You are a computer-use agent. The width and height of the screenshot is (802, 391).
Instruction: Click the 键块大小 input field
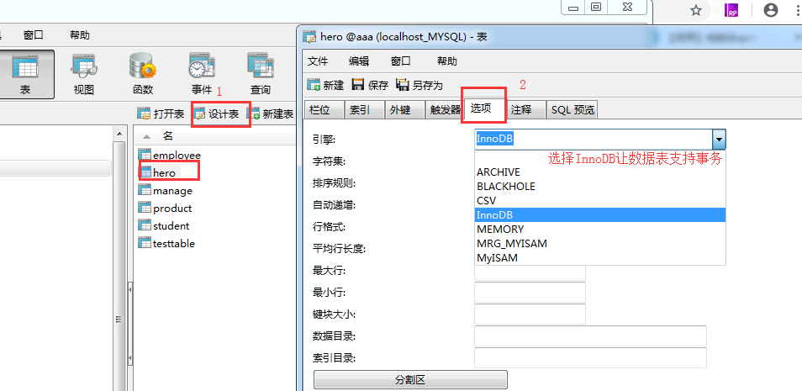530,314
